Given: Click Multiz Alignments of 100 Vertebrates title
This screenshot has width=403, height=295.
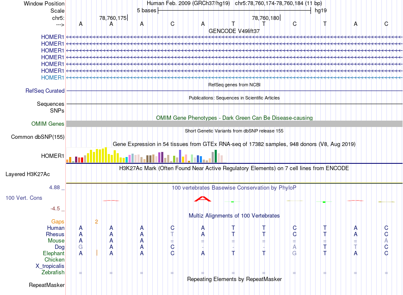Looking at the screenshot, I should [234, 216].
